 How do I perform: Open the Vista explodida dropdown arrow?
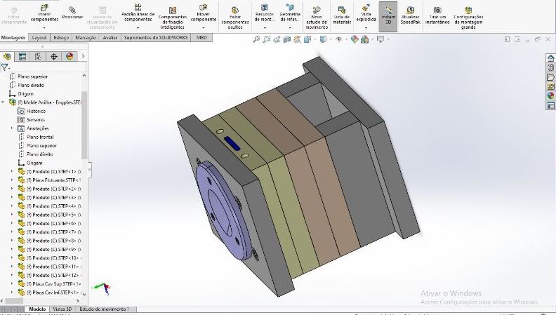click(x=366, y=28)
